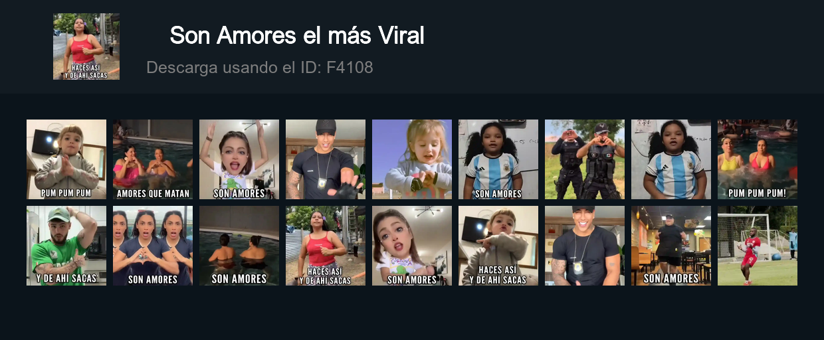Screen dimensions: 824x340
Task: Select green cap man 'Y DE AHÍ SACAS' sticker
Action: tap(66, 246)
